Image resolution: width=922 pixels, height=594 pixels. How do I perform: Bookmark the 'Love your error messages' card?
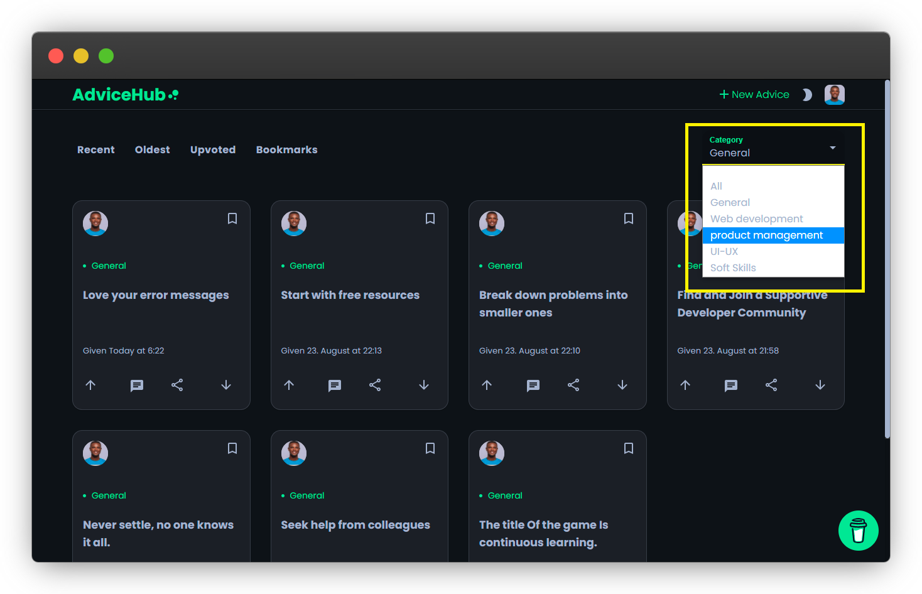[x=232, y=219]
